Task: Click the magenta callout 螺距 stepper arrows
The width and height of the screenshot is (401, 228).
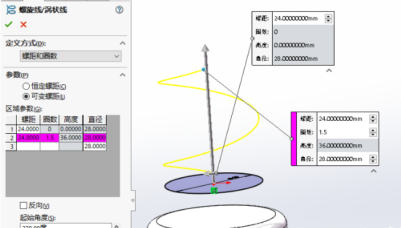Action: point(373,119)
